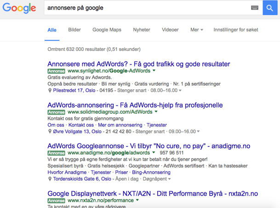Expand the Døgnåpent hours dropdown
This screenshot has width=280, height=208.
[170, 179]
